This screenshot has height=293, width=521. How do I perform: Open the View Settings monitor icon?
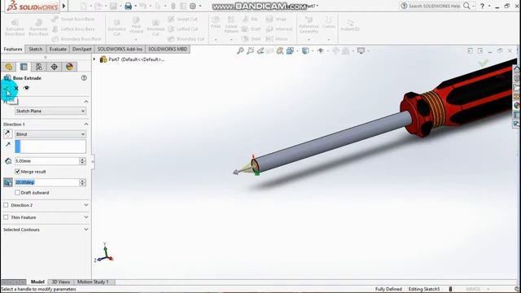pos(361,50)
